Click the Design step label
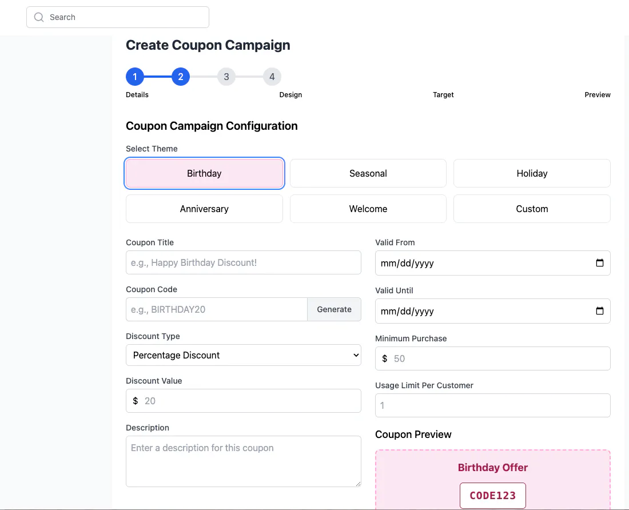The image size is (629, 510). click(290, 94)
